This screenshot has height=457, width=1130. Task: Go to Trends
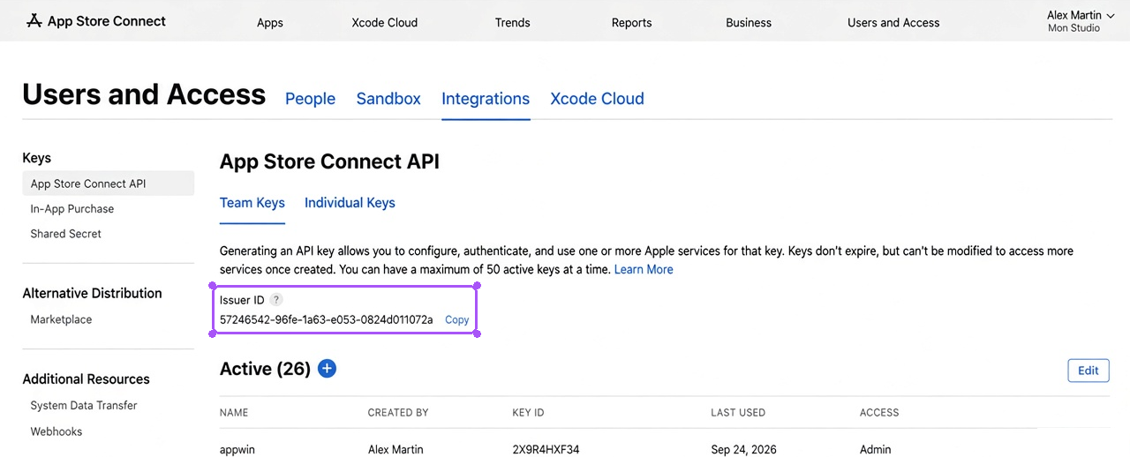pos(513,23)
